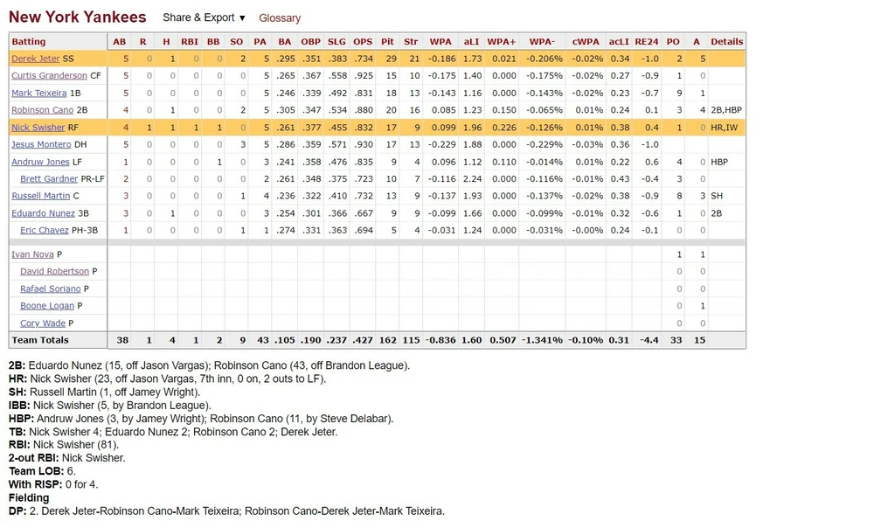The height and width of the screenshot is (528, 874).
Task: Sort table by the AB column header
Action: tap(120, 41)
